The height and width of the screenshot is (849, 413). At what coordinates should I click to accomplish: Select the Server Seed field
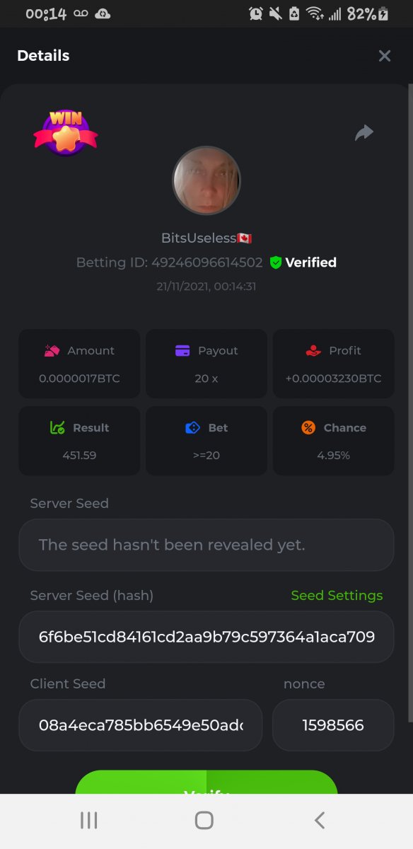point(206,545)
